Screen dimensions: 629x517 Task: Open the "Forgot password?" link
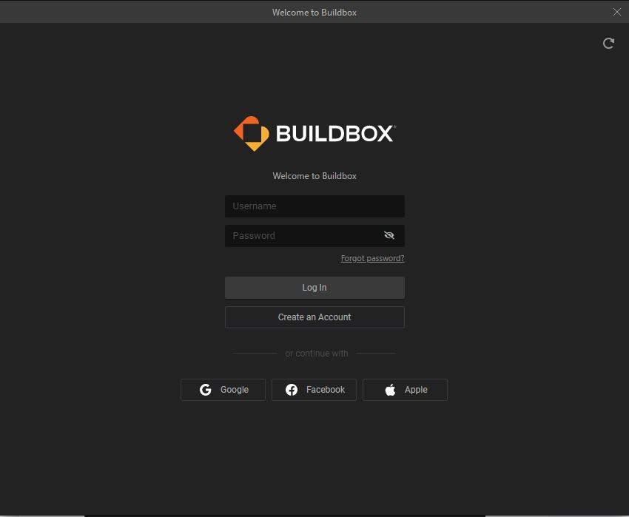click(x=372, y=259)
